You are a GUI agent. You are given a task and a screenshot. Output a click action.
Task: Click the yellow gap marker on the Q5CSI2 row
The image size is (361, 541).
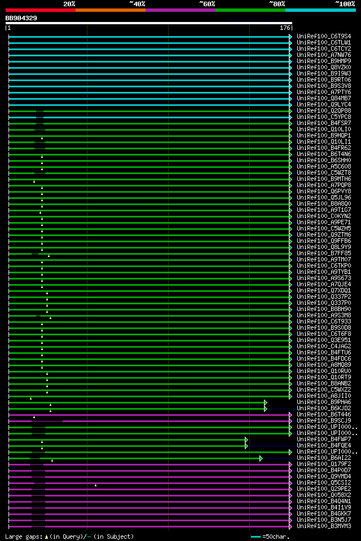[x=96, y=485]
